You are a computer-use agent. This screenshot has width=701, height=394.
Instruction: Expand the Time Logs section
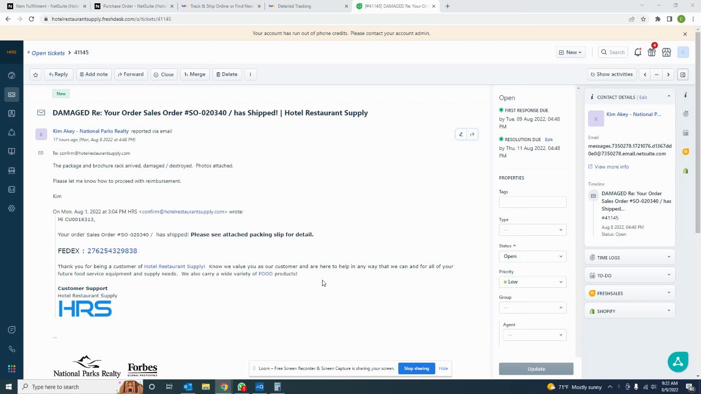click(630, 258)
